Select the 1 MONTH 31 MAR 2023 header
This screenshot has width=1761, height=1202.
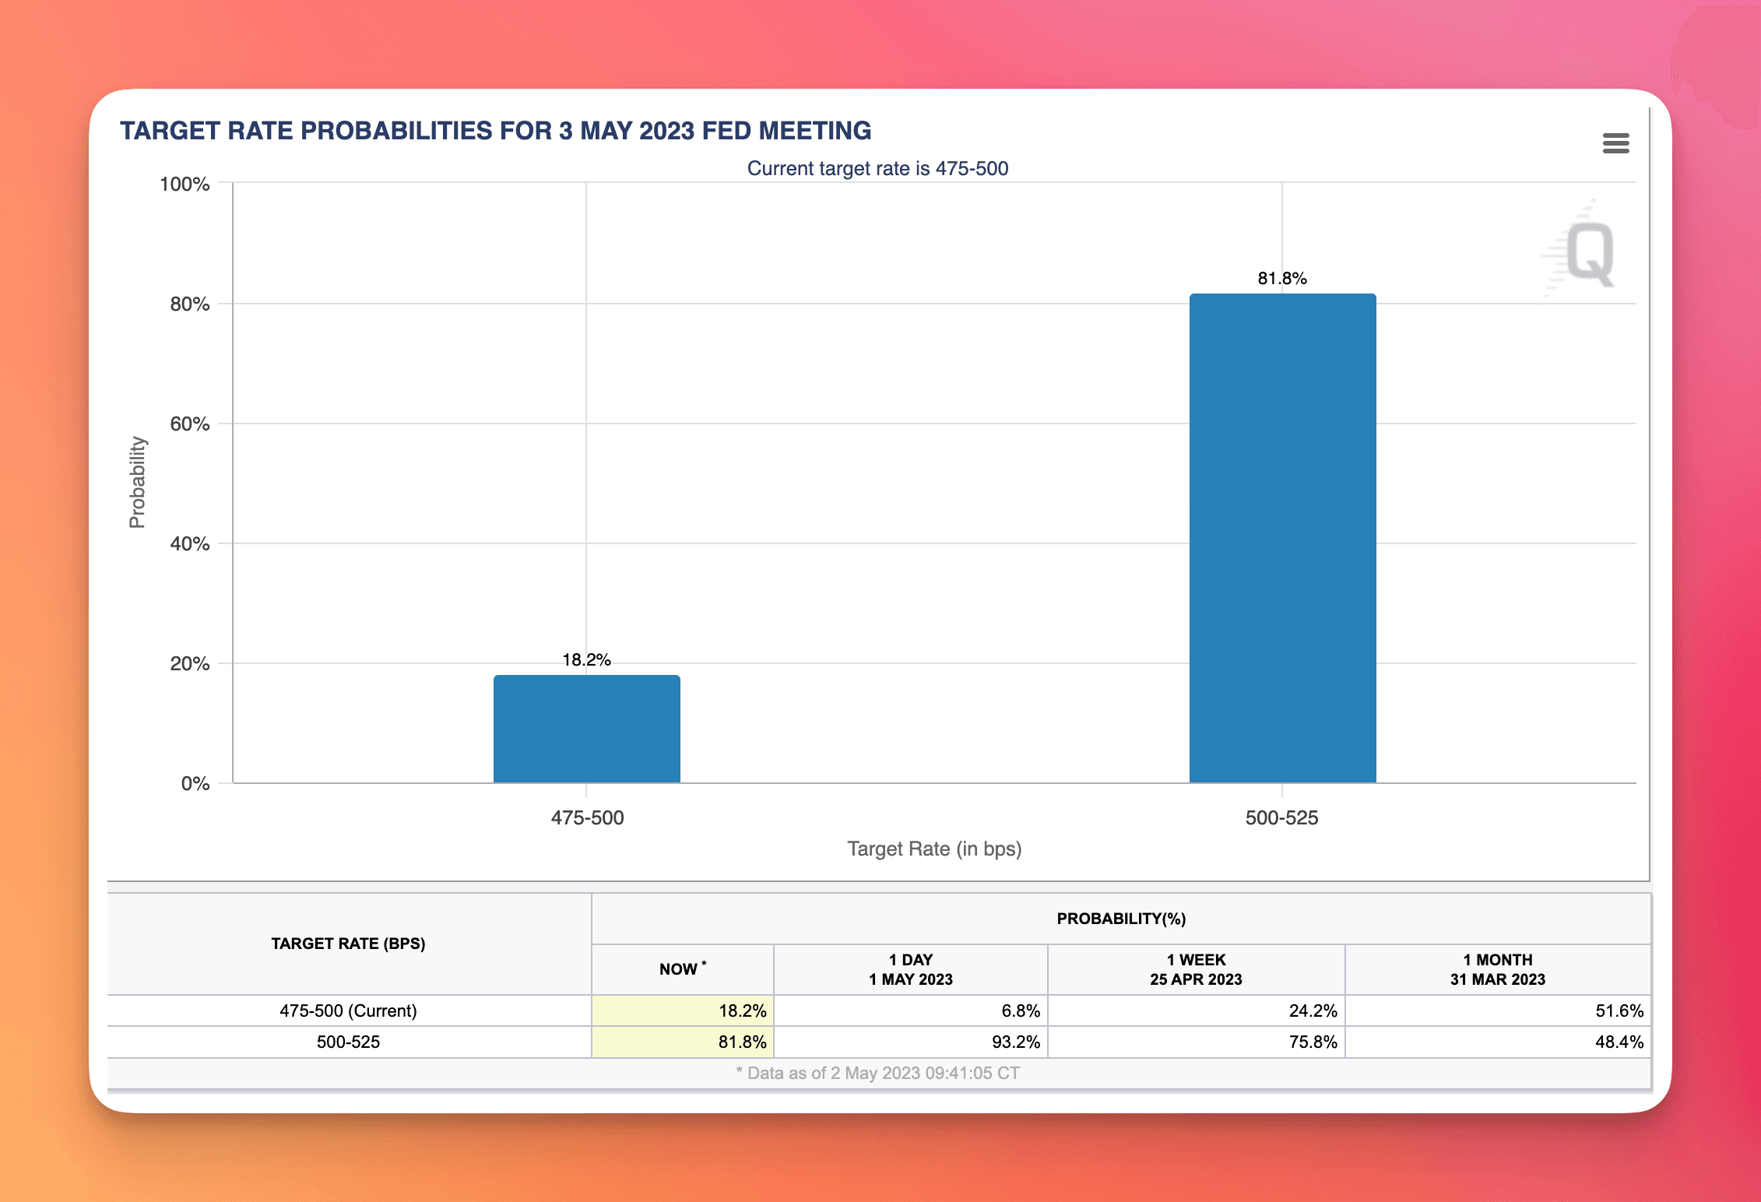(1497, 969)
